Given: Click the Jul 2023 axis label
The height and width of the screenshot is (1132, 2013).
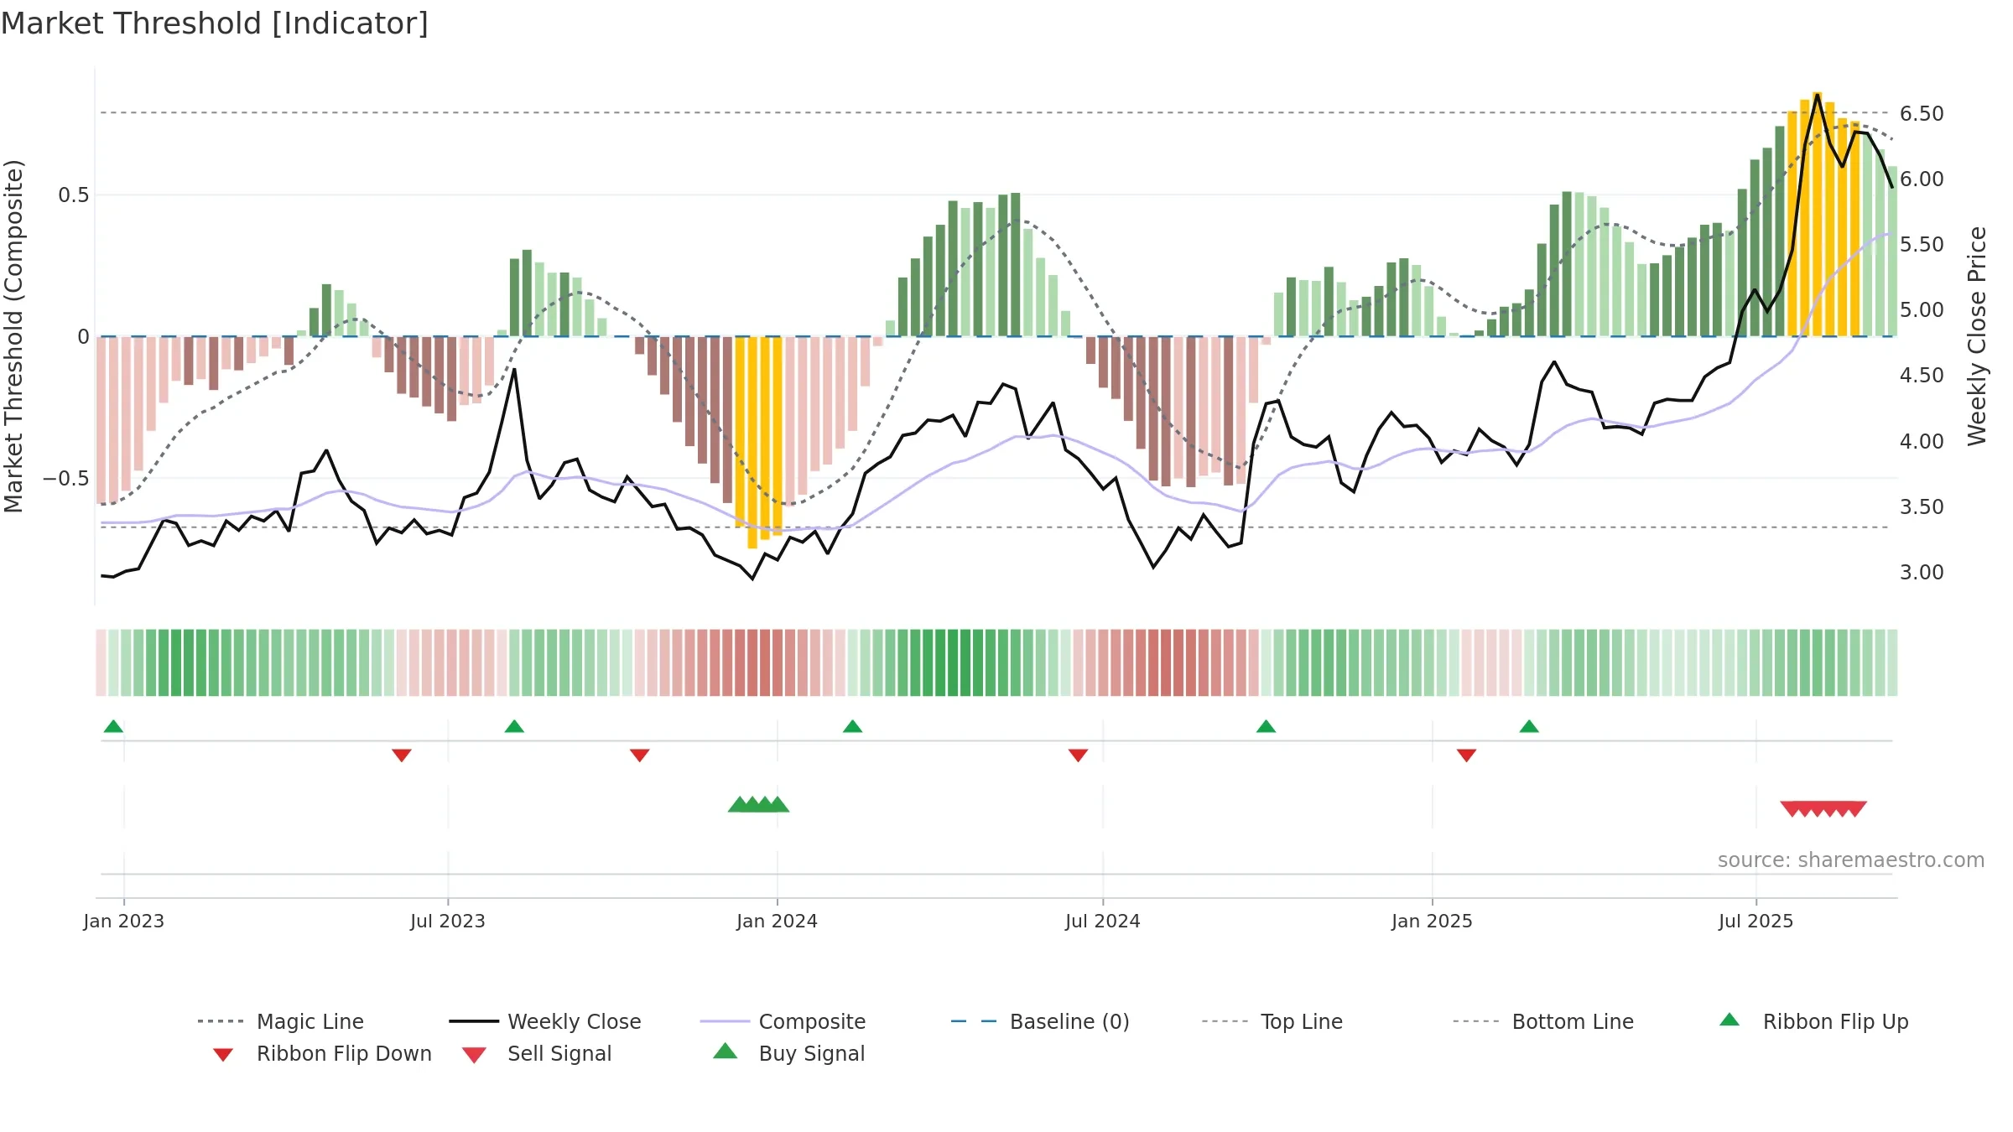Looking at the screenshot, I should (448, 921).
